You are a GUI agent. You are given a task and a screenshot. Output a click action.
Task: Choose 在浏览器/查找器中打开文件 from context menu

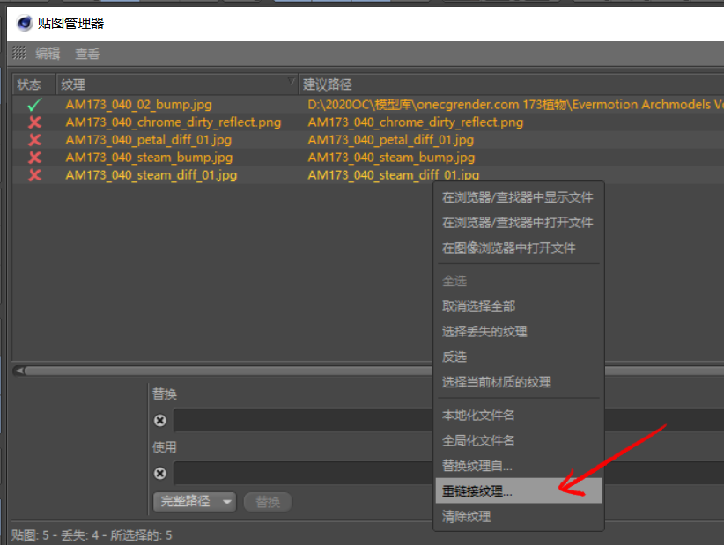[x=519, y=223]
